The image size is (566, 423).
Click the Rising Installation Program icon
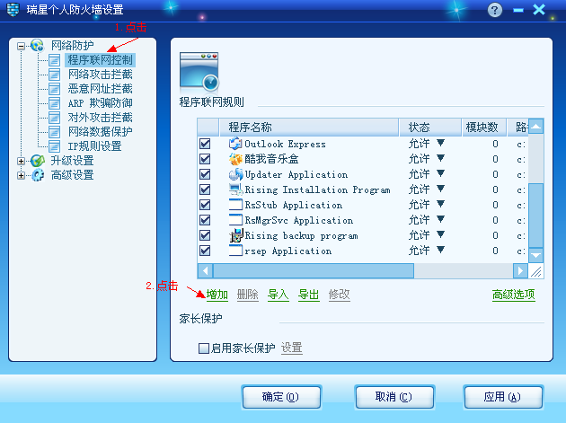pyautogui.click(x=235, y=189)
